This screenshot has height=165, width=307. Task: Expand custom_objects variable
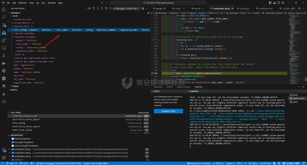click(12, 23)
